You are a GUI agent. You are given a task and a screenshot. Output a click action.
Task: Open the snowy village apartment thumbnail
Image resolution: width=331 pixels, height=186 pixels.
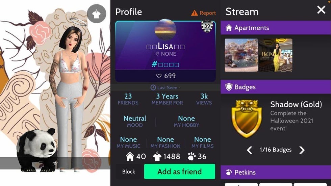[241, 55]
